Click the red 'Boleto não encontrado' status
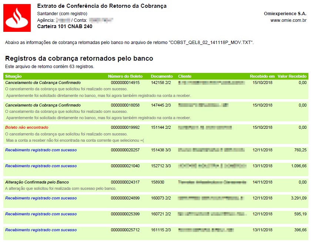 tap(27, 127)
